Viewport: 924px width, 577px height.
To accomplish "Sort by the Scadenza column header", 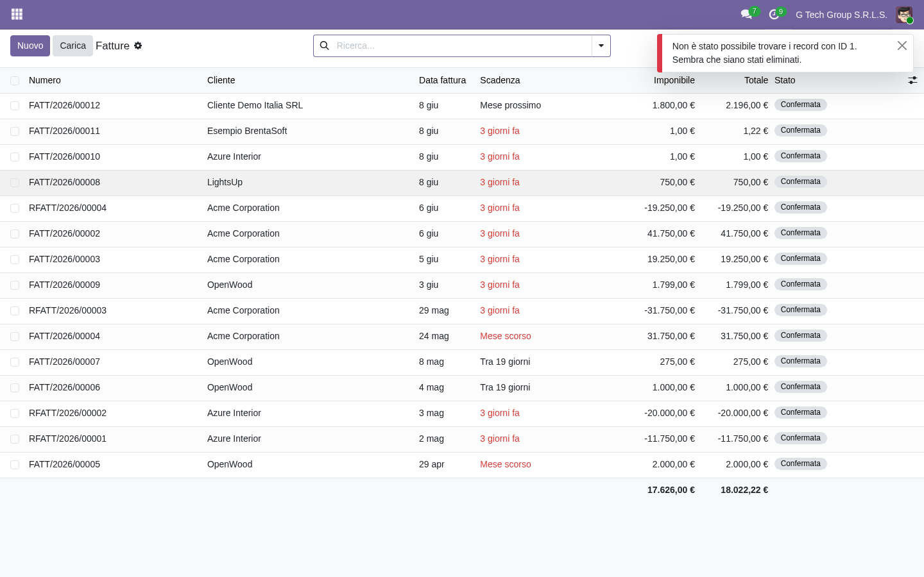I will pyautogui.click(x=500, y=80).
